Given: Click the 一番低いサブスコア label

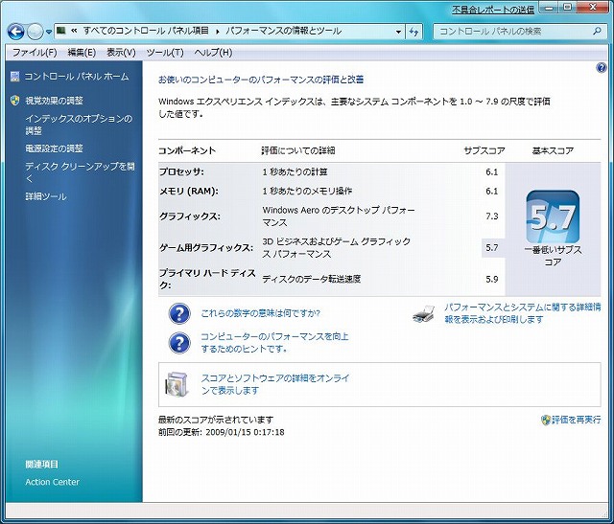Looking at the screenshot, I should tap(553, 256).
